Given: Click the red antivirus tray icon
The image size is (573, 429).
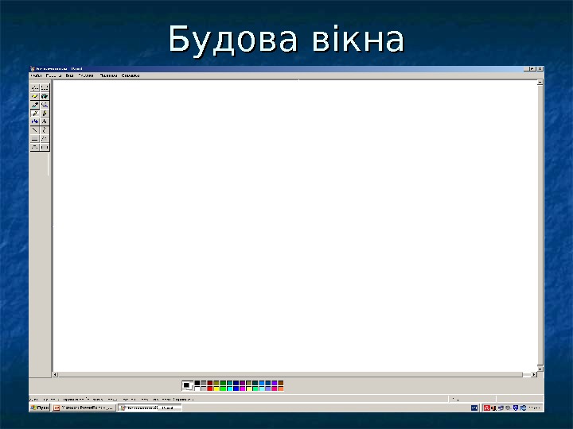Looking at the screenshot, I should point(487,408).
